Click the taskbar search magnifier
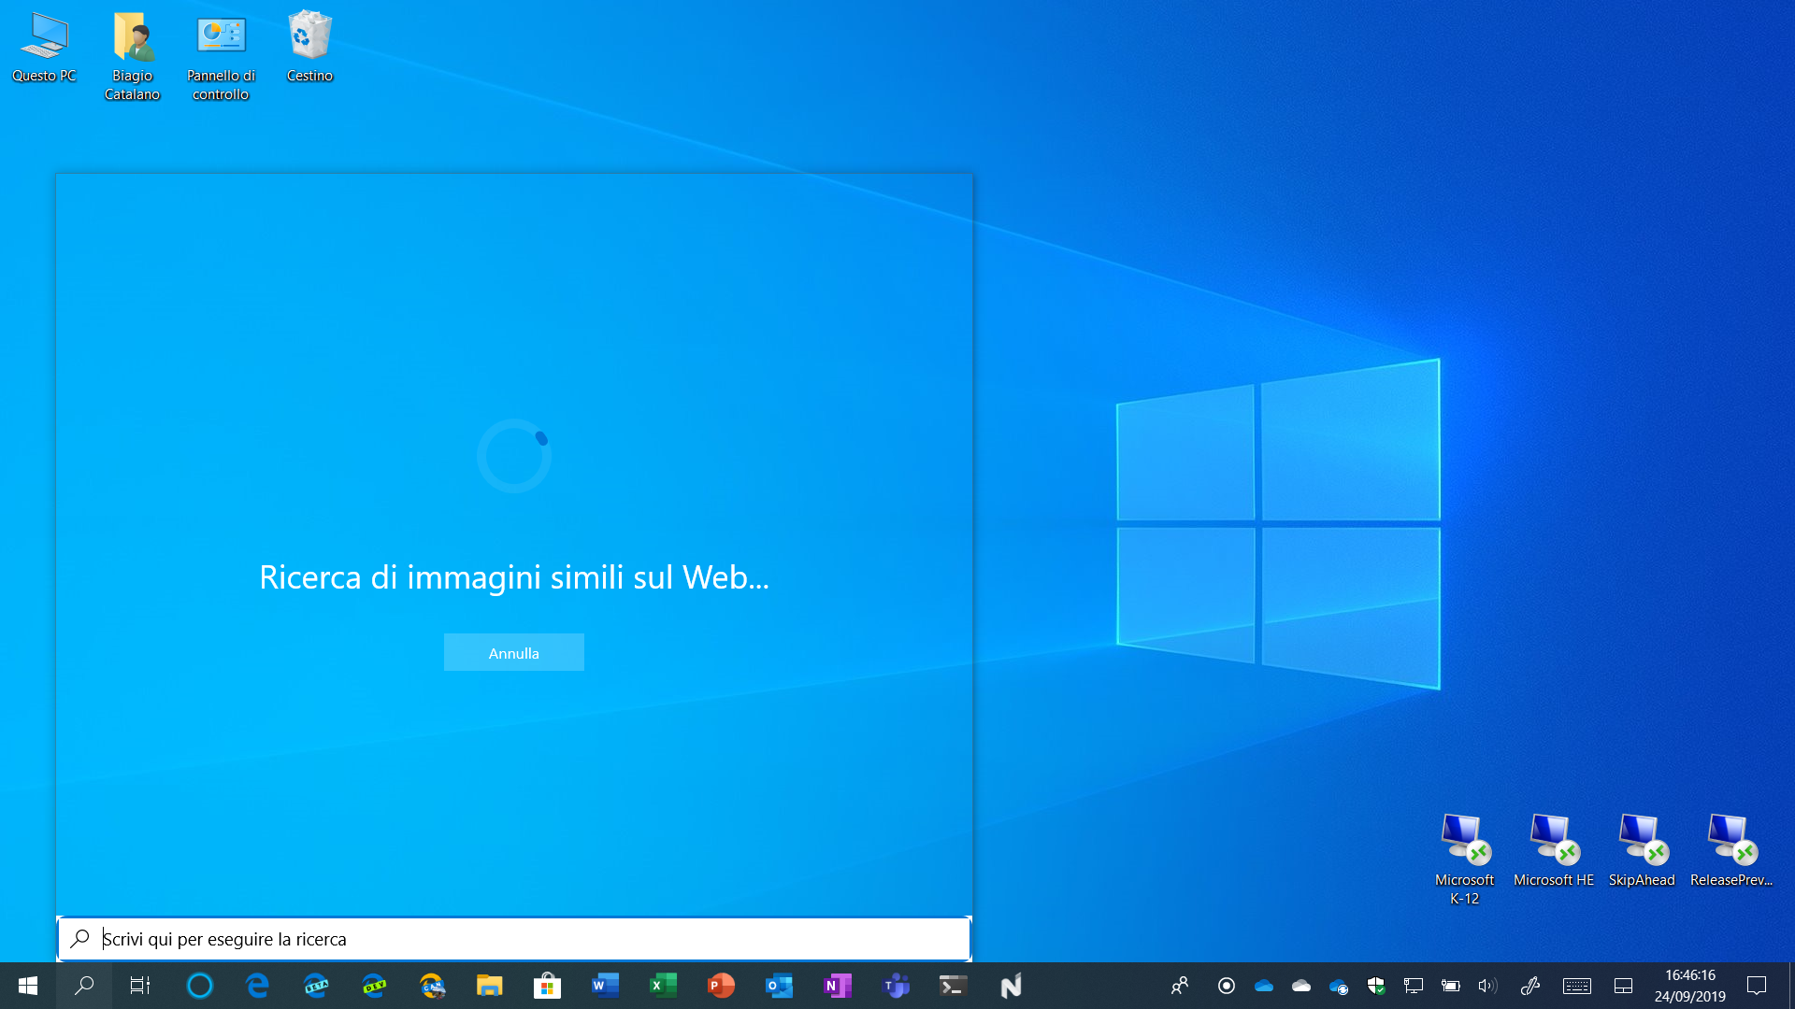The image size is (1795, 1009). tap(84, 986)
